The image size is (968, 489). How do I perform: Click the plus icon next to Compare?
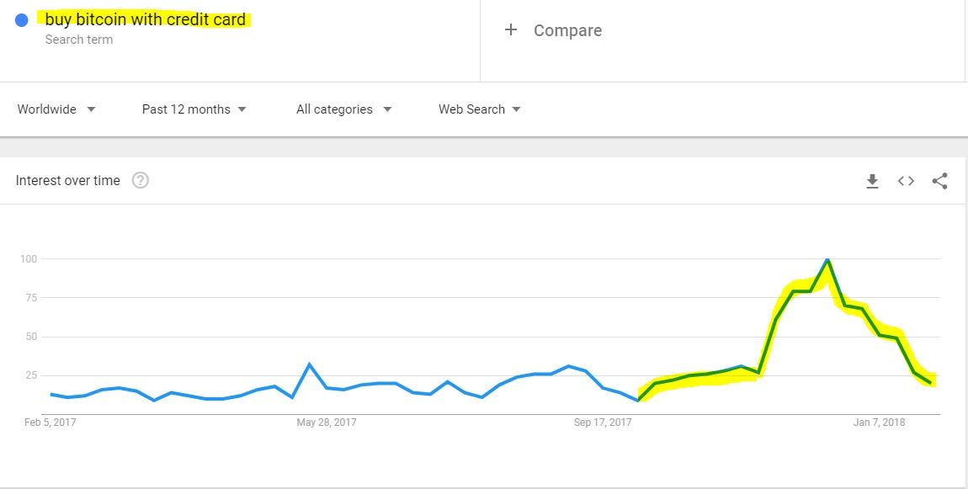tap(511, 29)
